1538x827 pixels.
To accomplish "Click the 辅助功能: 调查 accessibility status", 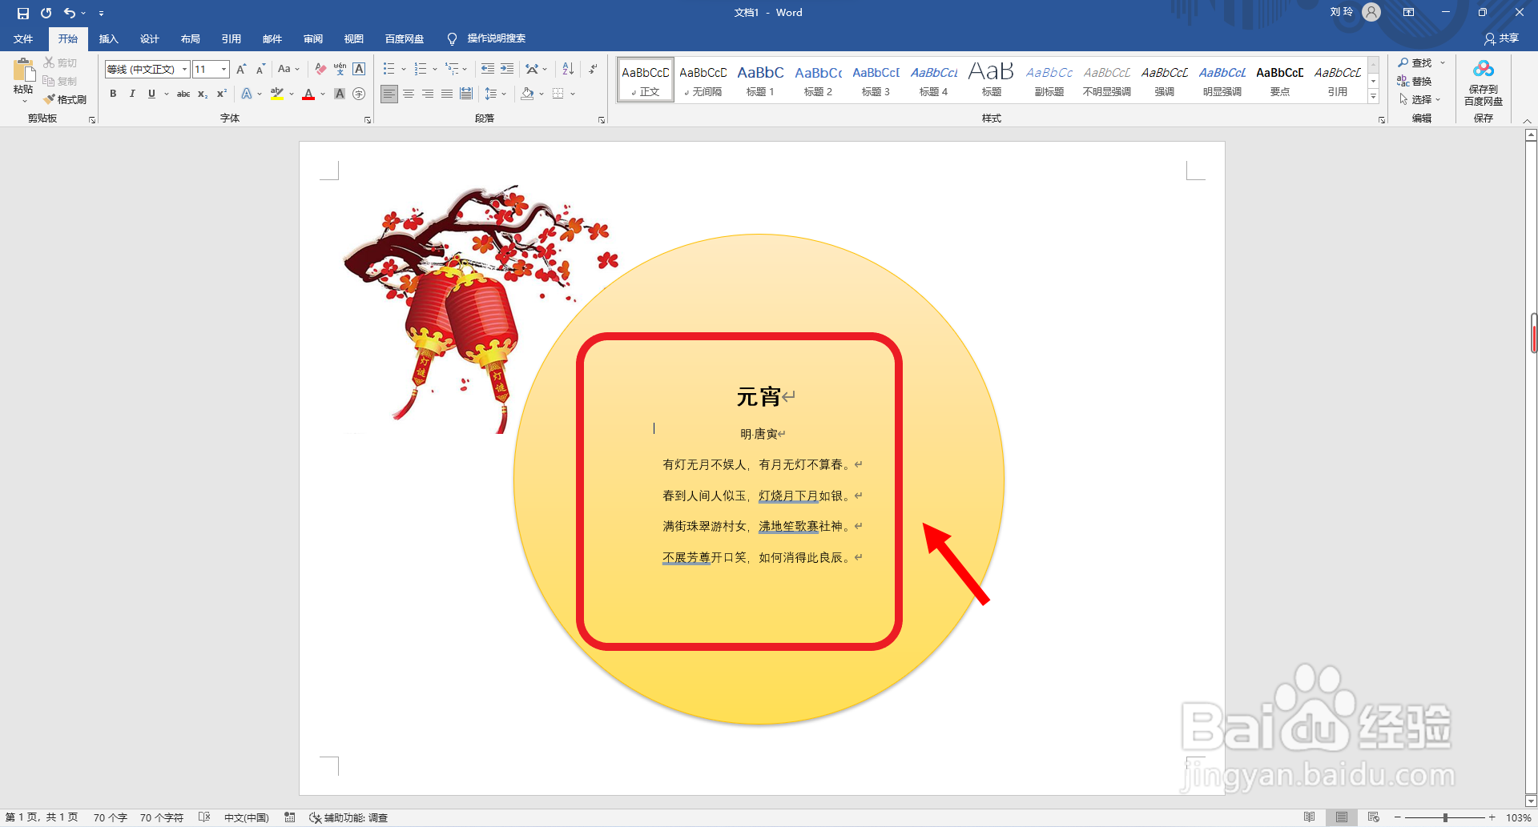I will [348, 817].
